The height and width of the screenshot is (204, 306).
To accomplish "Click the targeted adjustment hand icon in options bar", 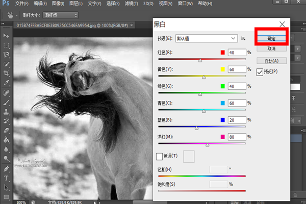I will pos(10,15).
